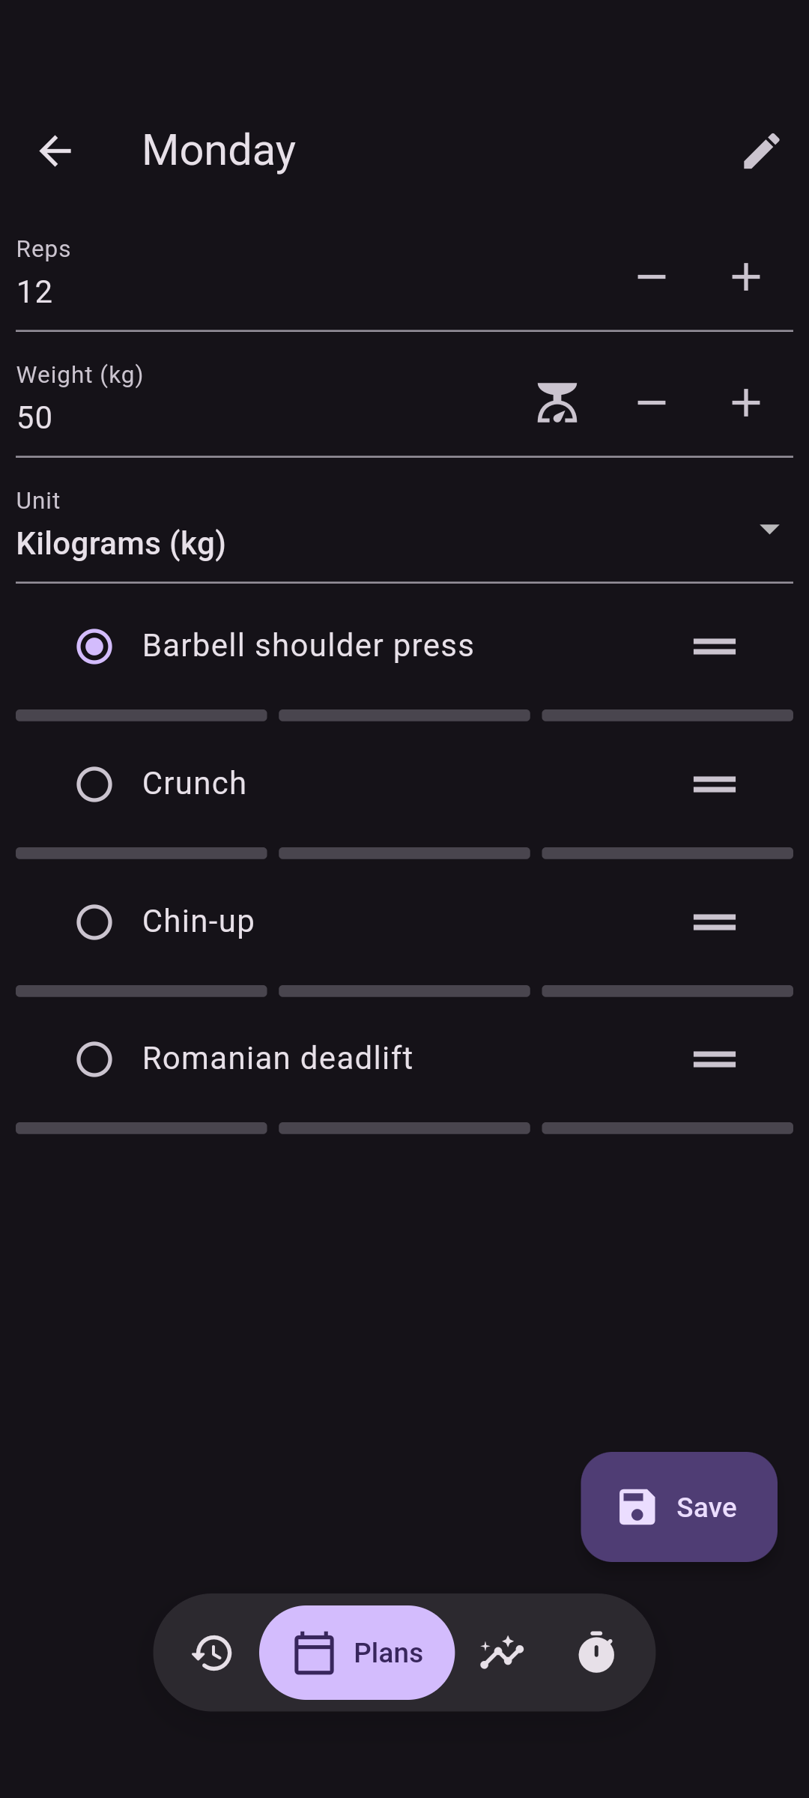The height and width of the screenshot is (1798, 809).
Task: Open the Graphs tab icon
Action: click(x=502, y=1653)
